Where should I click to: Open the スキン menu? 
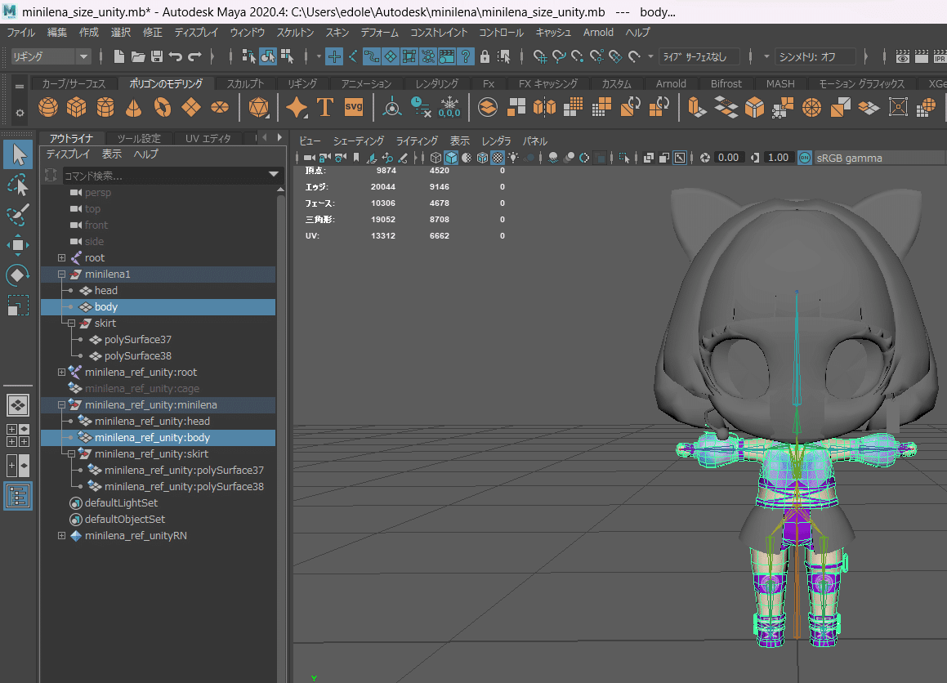pos(337,33)
